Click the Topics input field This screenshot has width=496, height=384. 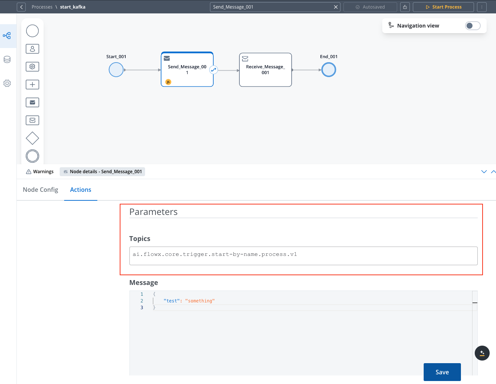tap(304, 256)
